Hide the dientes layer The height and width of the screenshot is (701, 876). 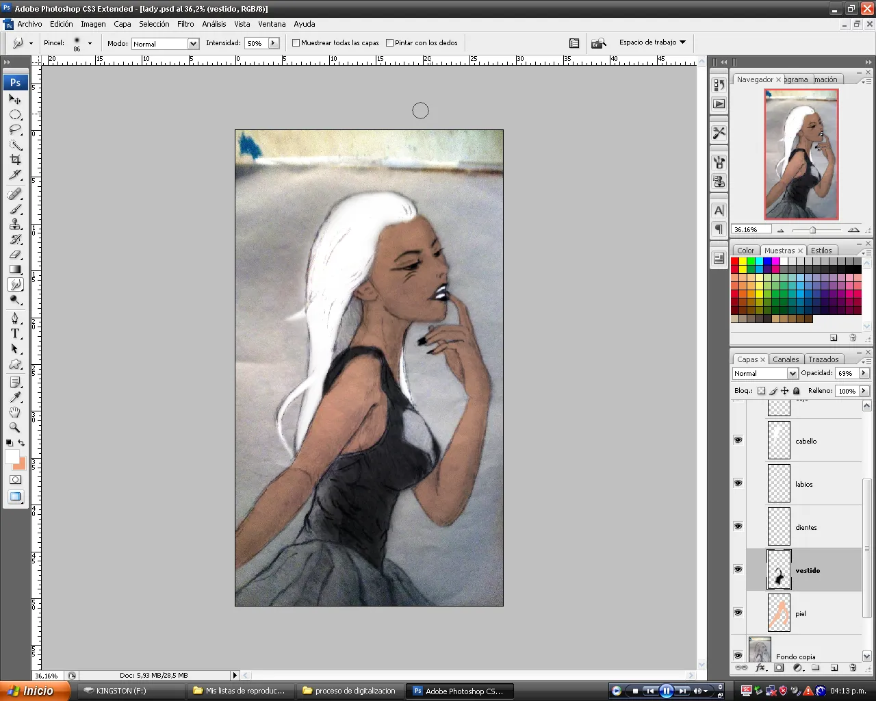coord(738,526)
